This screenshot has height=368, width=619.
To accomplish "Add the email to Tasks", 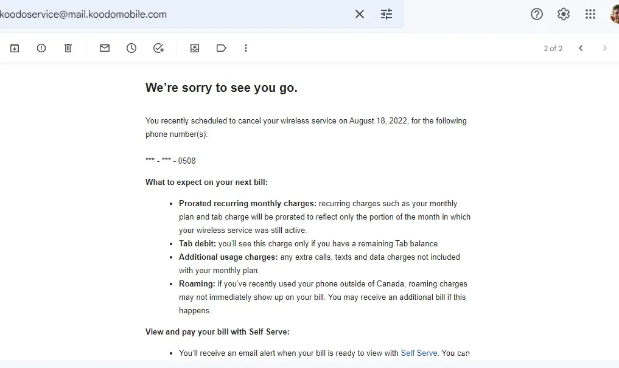I will click(x=158, y=48).
